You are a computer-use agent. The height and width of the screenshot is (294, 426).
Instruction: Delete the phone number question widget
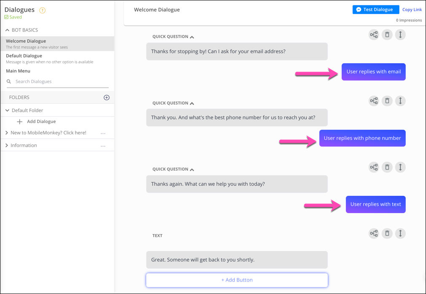pos(387,101)
